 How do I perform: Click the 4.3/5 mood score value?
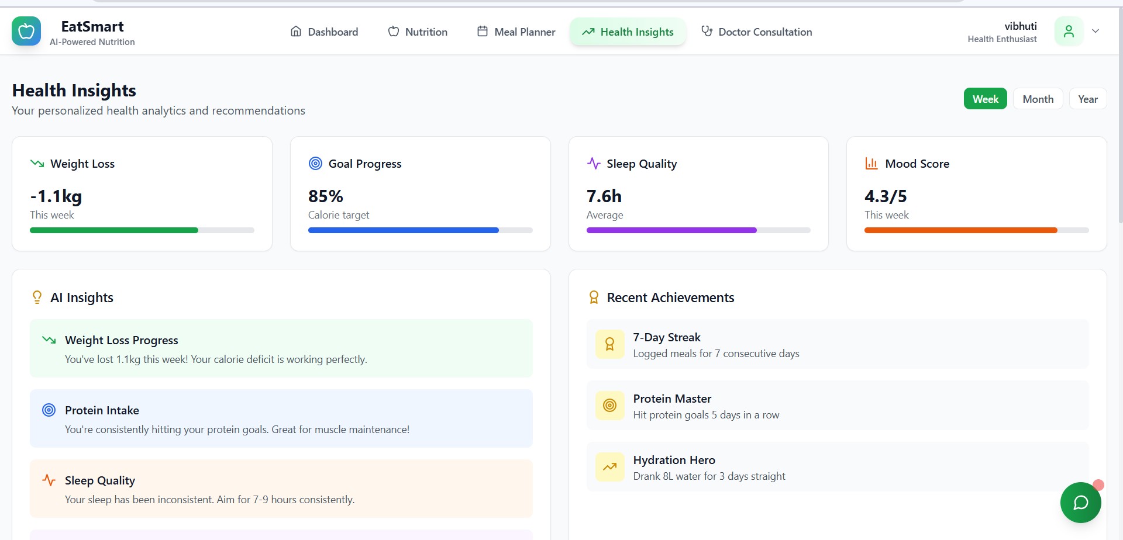(x=886, y=196)
